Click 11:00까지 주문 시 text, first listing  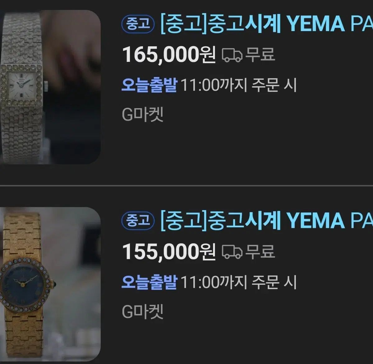coord(238,85)
